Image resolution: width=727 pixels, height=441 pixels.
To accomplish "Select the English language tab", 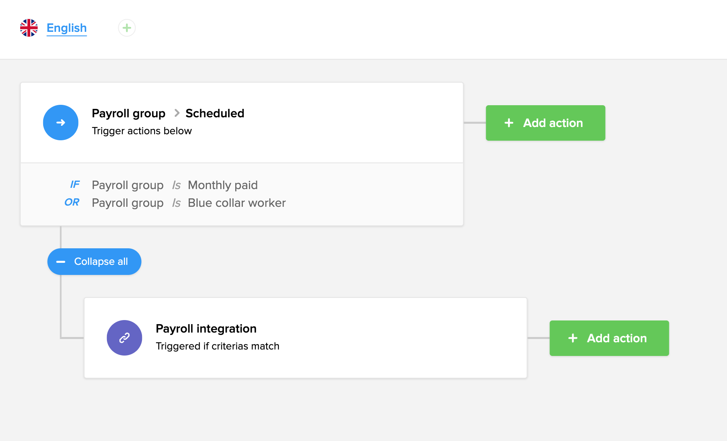I will [67, 28].
